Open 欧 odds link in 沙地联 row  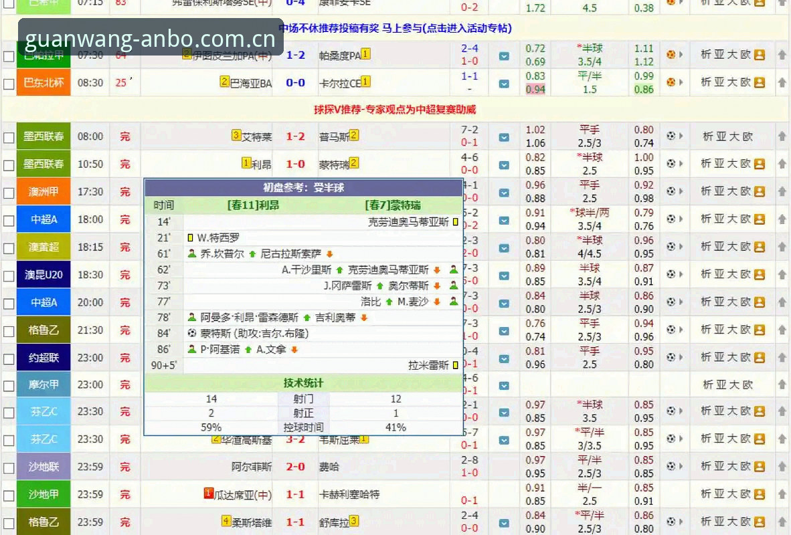tap(745, 466)
